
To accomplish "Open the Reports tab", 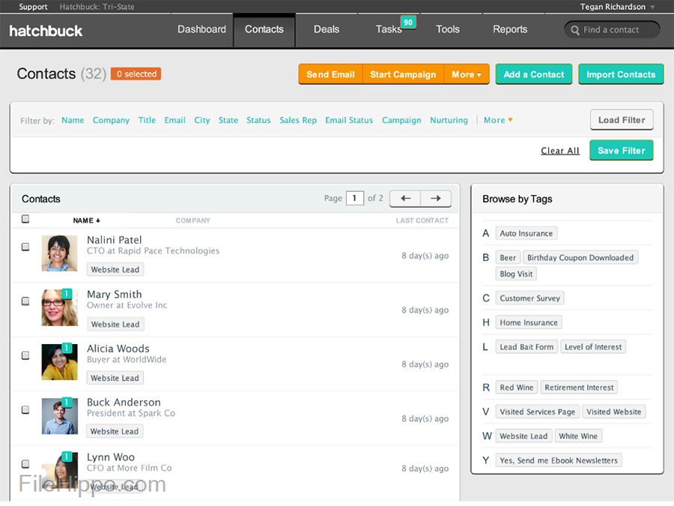I will pyautogui.click(x=510, y=29).
